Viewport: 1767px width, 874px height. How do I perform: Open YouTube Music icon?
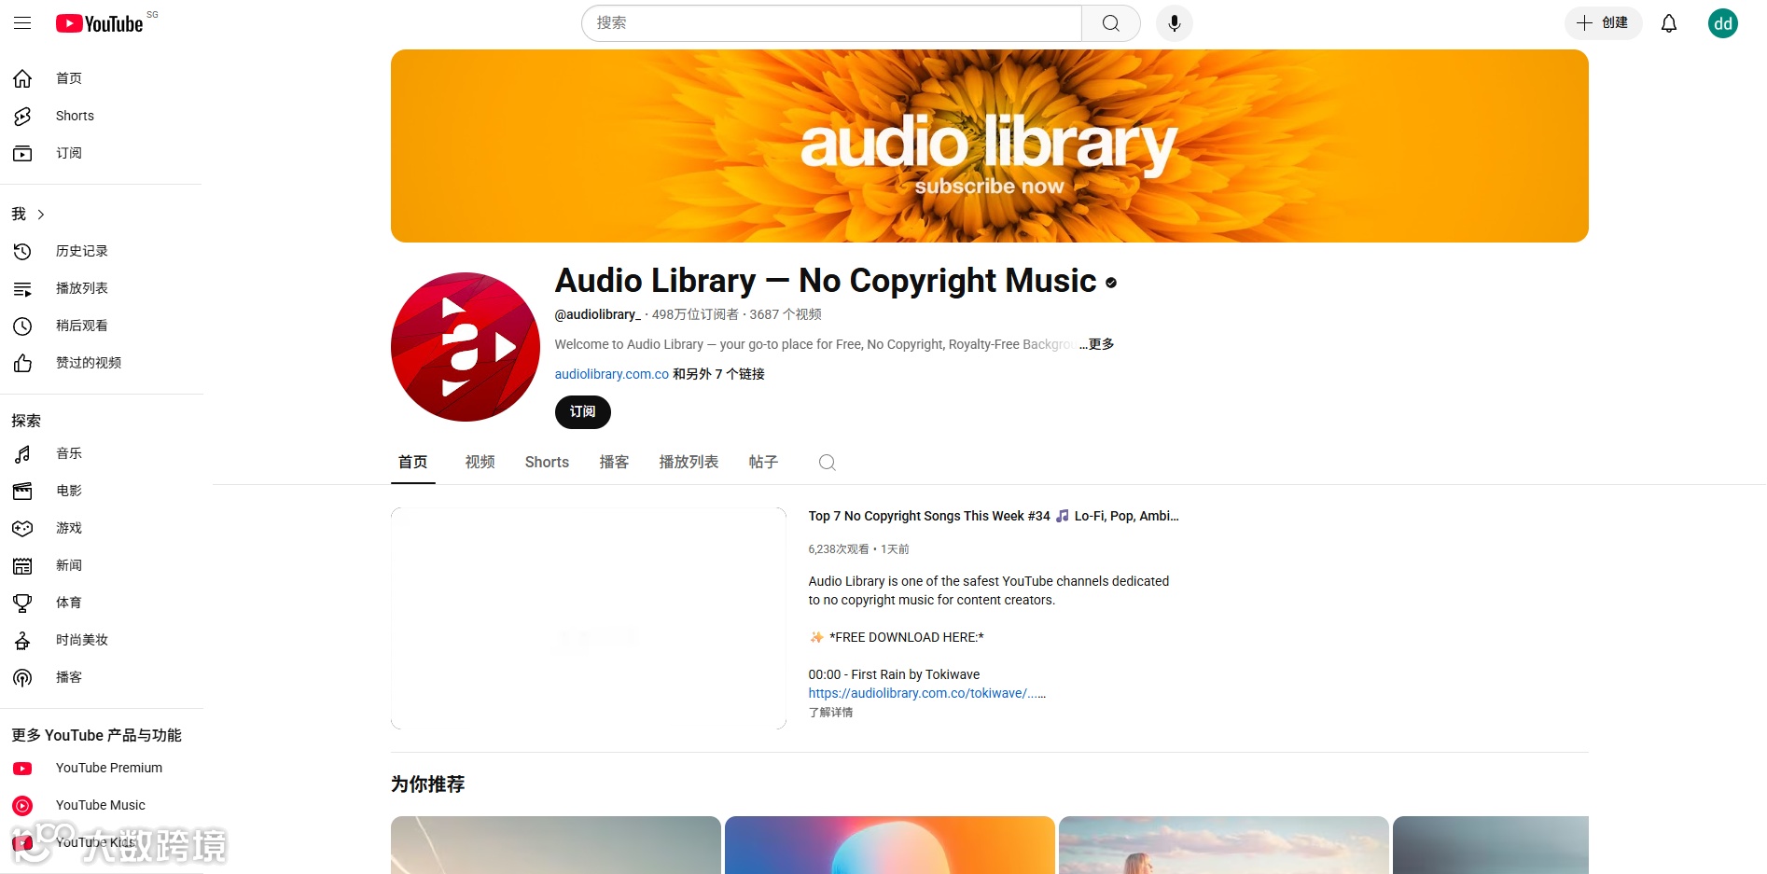(22, 805)
